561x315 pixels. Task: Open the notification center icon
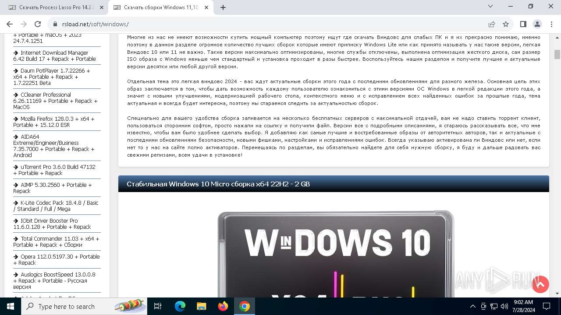(547, 306)
